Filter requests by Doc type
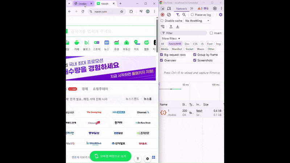 click(x=187, y=44)
